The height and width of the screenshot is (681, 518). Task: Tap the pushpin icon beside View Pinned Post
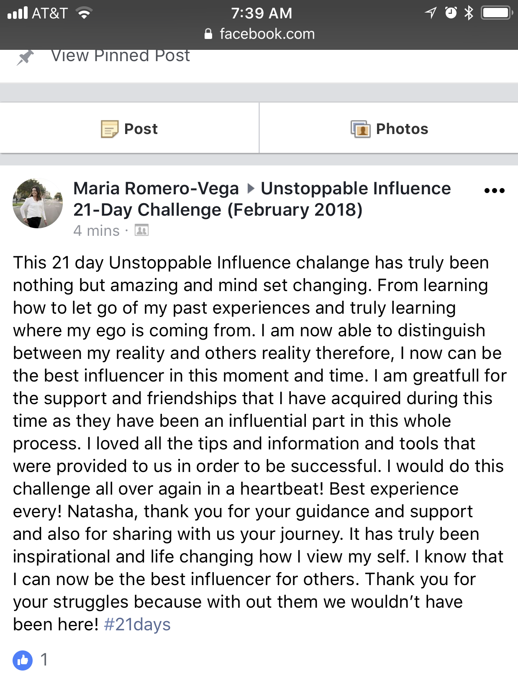(25, 57)
